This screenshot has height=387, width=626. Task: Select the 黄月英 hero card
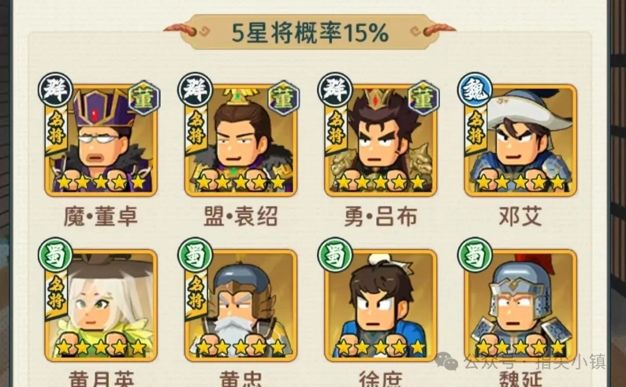pos(101,306)
